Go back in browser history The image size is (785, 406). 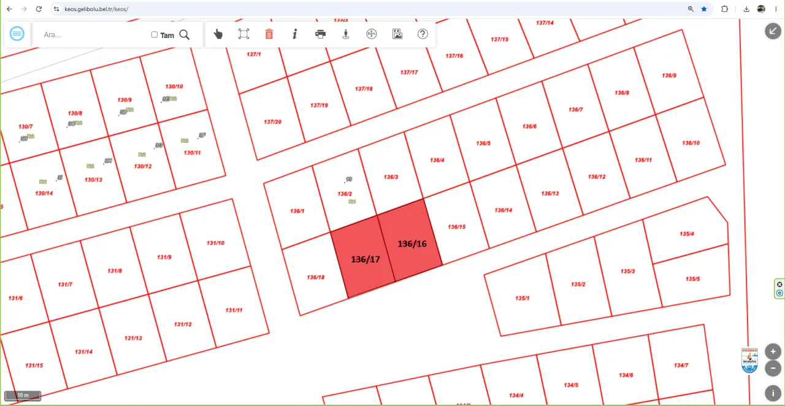click(x=9, y=9)
